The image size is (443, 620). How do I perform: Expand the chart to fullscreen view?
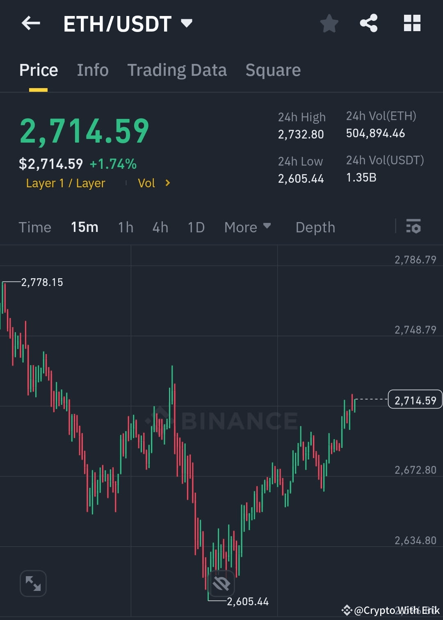(x=33, y=583)
